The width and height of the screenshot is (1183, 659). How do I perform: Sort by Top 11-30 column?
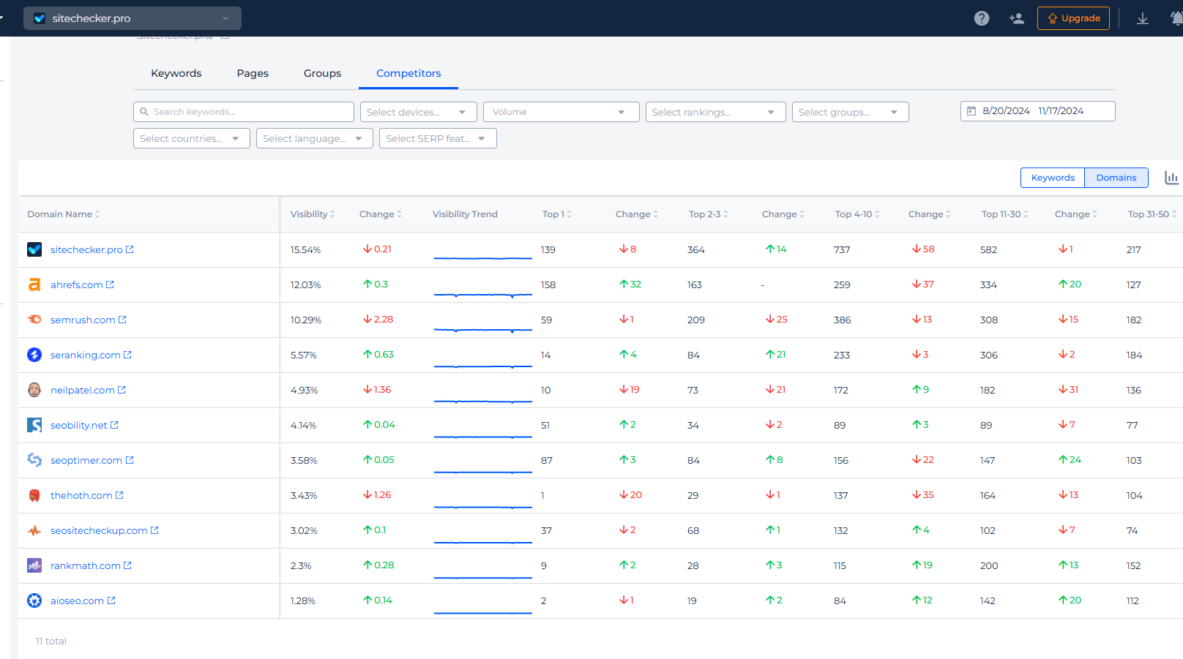(1004, 214)
